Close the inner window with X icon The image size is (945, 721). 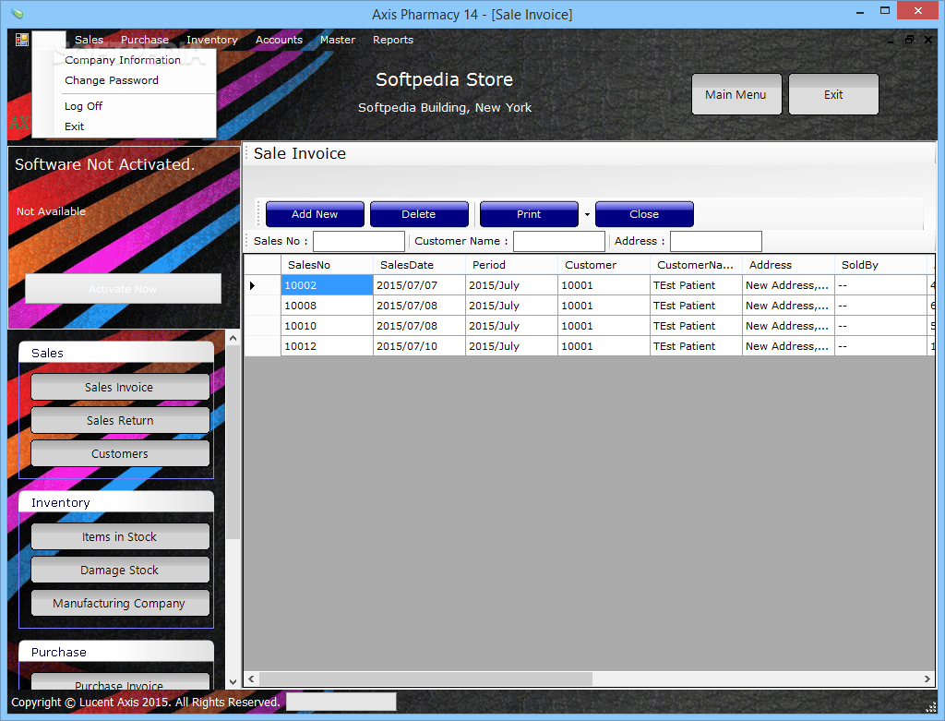[928, 40]
